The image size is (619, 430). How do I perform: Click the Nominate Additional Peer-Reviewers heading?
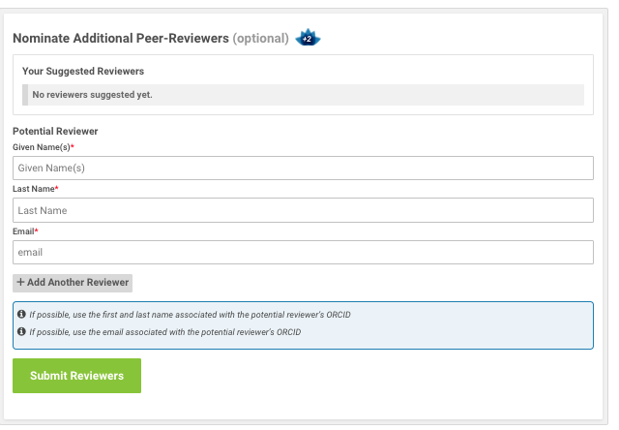point(121,39)
